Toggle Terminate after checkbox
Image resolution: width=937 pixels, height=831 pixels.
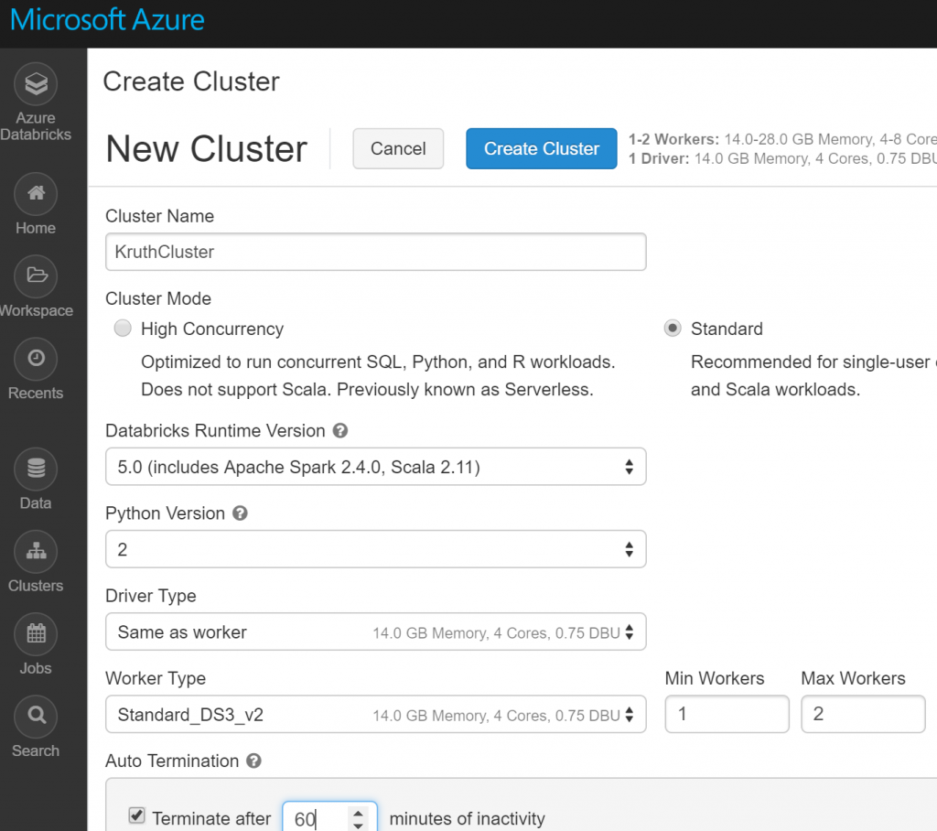[137, 815]
